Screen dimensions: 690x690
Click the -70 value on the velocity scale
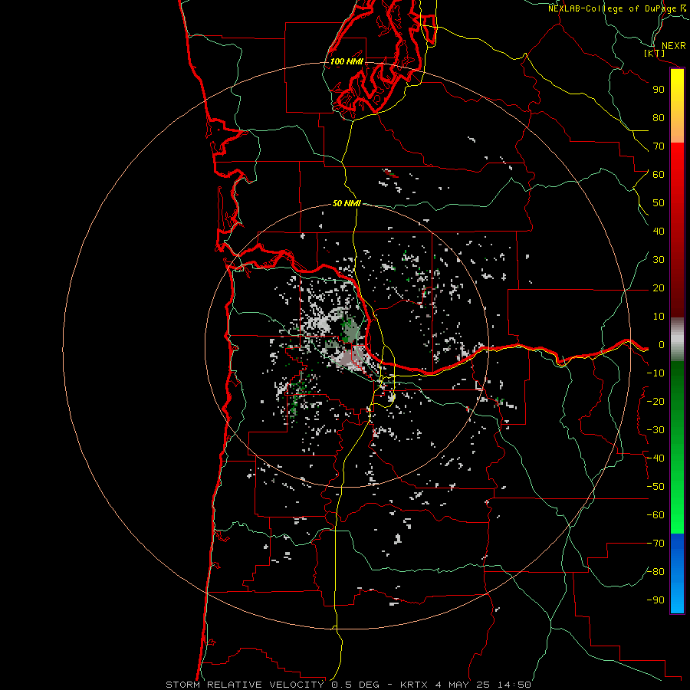coord(655,544)
